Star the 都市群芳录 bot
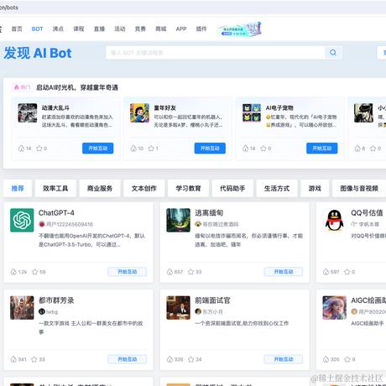Screen dimensions: 386x386 click(34, 359)
